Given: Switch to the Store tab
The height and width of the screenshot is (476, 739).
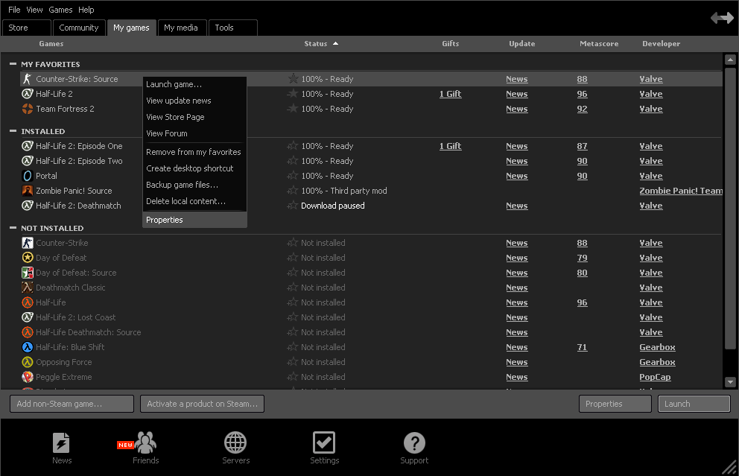Looking at the screenshot, I should click(x=26, y=28).
